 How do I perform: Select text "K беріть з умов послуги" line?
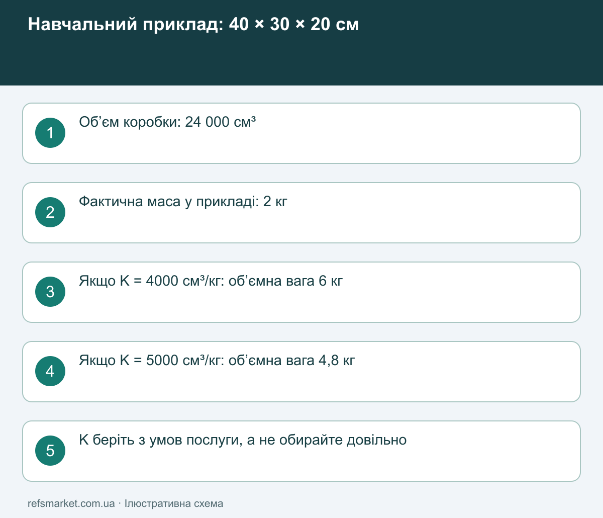[243, 440]
